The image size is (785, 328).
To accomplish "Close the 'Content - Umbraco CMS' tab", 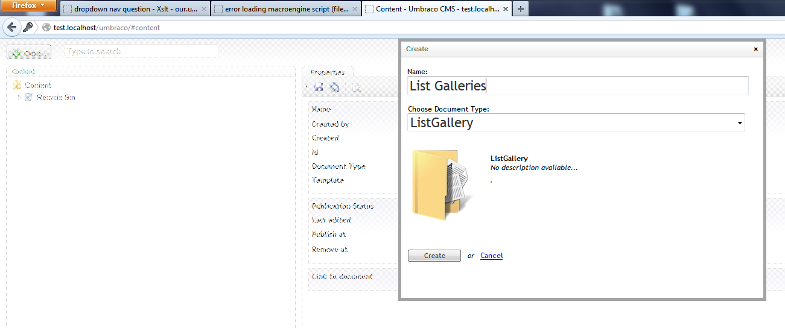I will coord(506,9).
